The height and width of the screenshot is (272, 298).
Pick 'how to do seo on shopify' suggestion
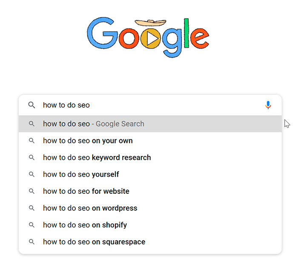pos(150,225)
